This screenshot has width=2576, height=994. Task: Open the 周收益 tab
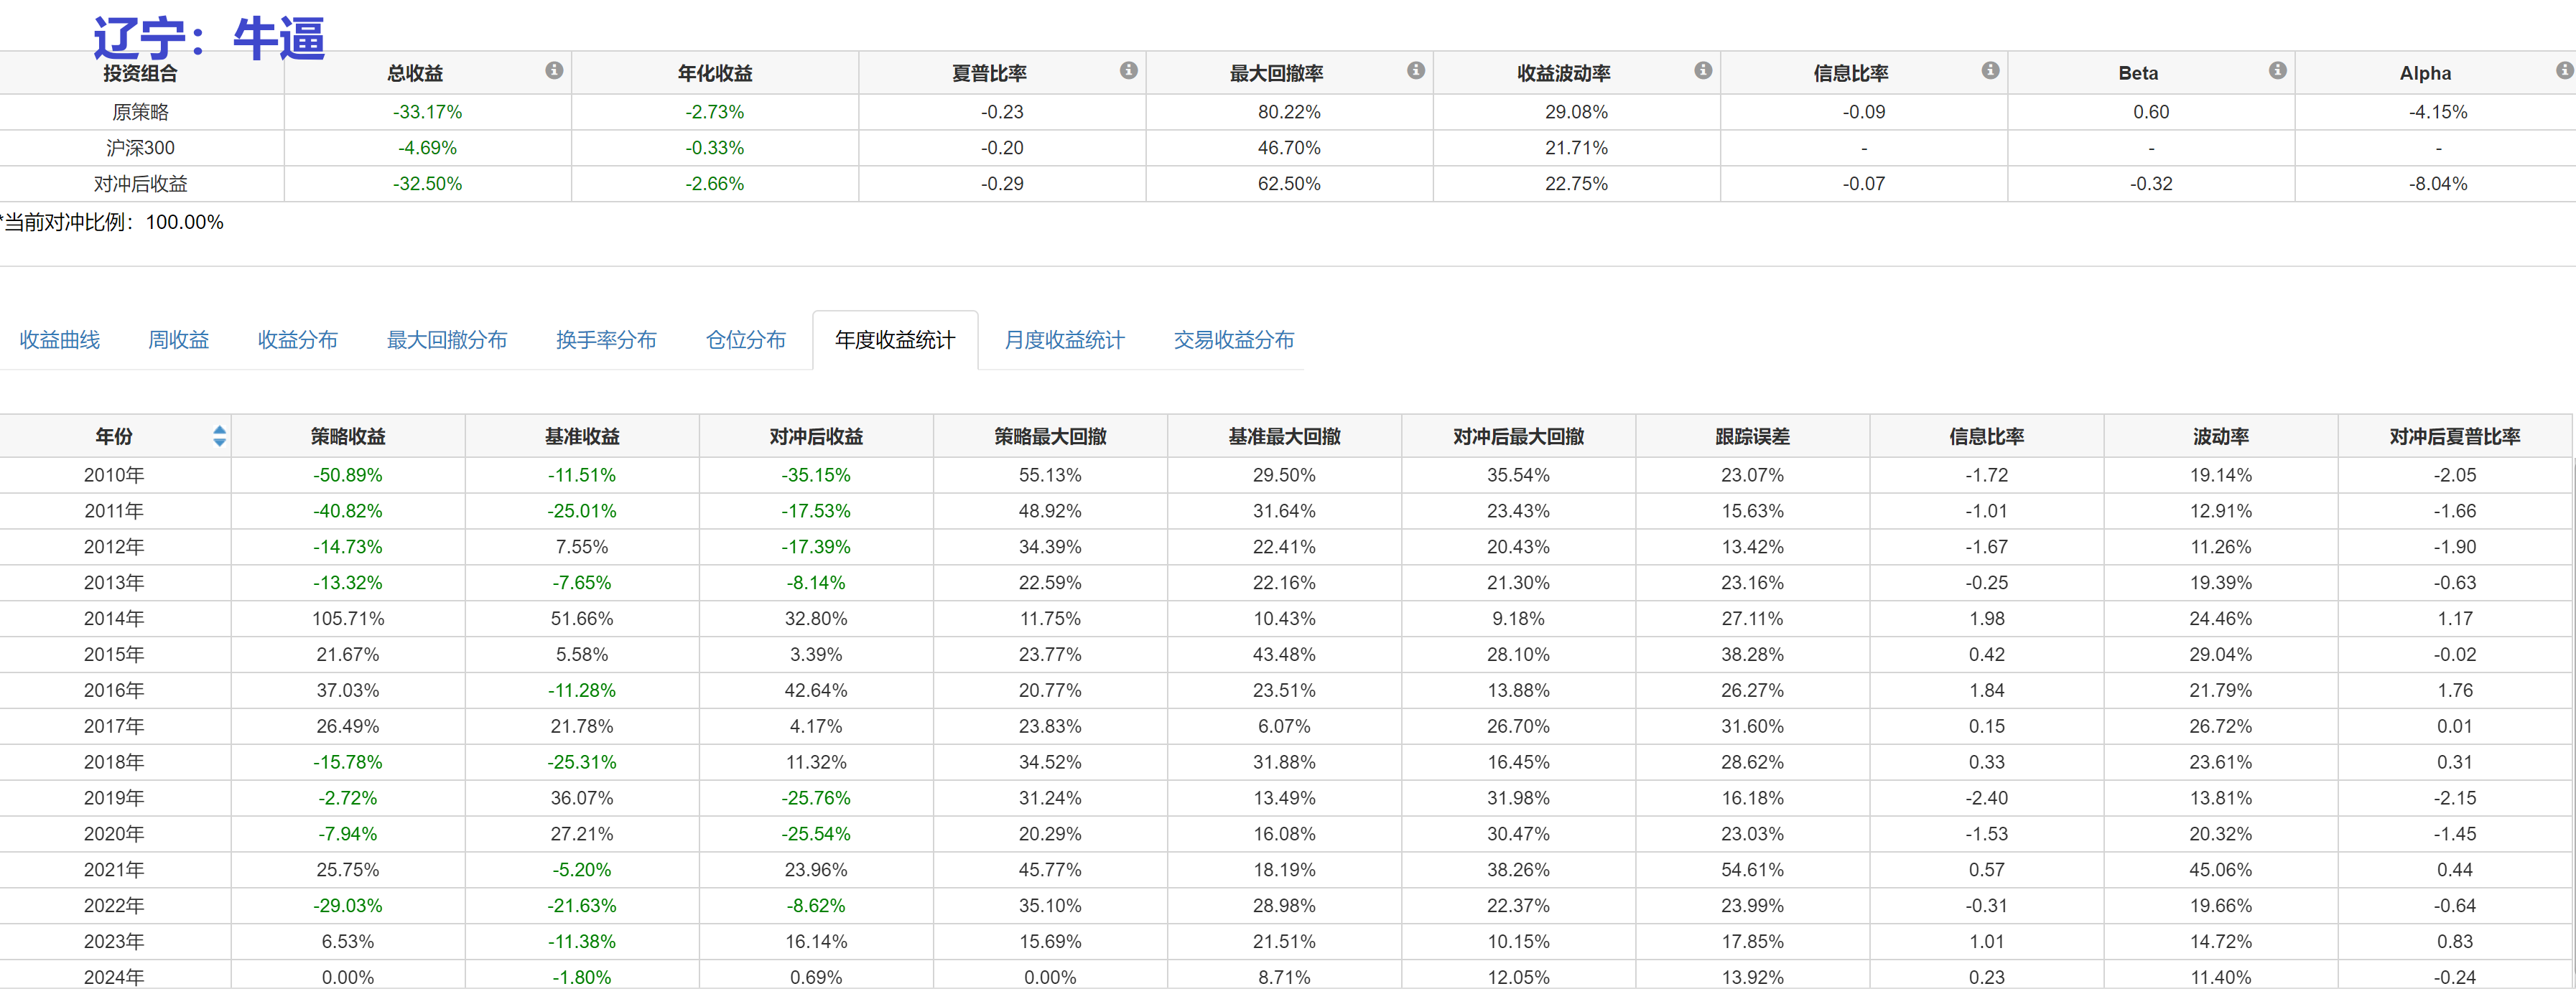tap(178, 341)
